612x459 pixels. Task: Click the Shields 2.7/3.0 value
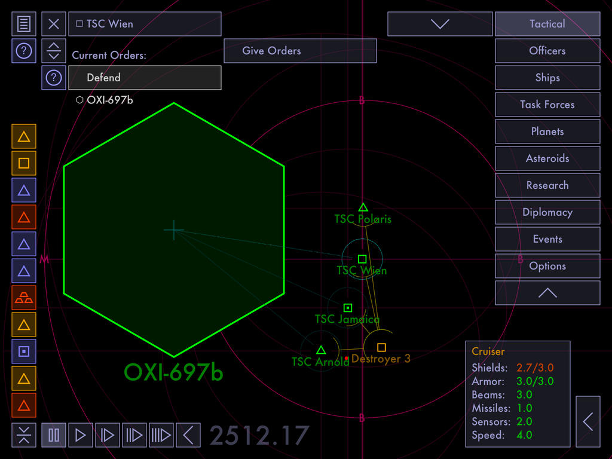point(535,368)
